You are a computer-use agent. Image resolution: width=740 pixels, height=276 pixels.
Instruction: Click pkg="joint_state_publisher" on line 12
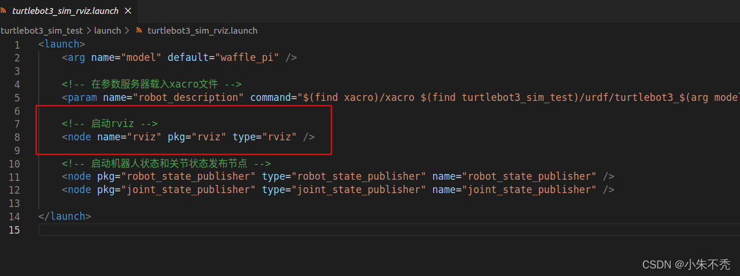click(177, 190)
